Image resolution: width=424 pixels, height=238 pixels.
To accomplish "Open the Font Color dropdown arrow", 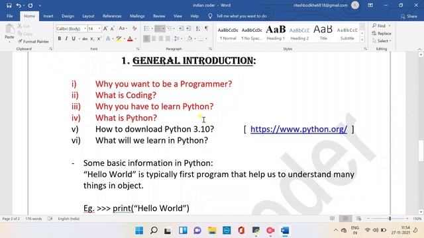I will (x=136, y=39).
